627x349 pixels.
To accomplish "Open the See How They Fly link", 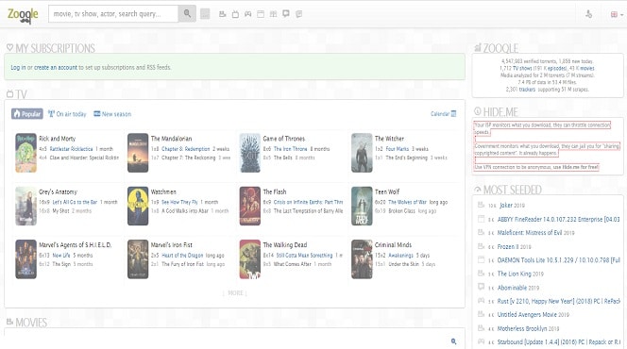I will [x=179, y=202].
